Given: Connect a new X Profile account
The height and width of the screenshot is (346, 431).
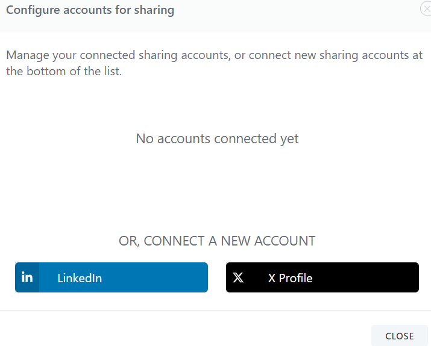Looking at the screenshot, I should (322, 277).
